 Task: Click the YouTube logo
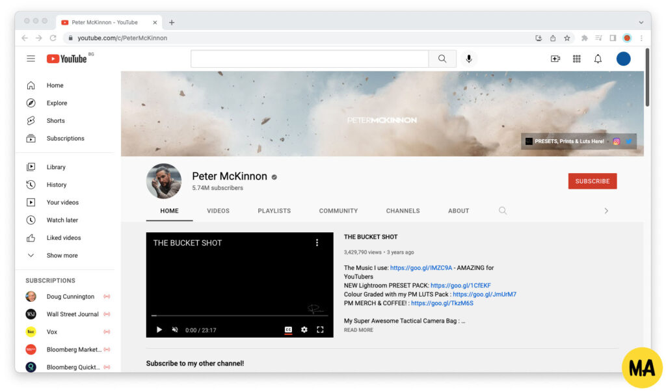pos(67,59)
